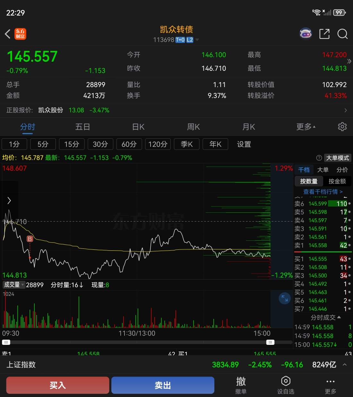Select the 5分 period button
The height and width of the screenshot is (397, 353).
click(43, 144)
